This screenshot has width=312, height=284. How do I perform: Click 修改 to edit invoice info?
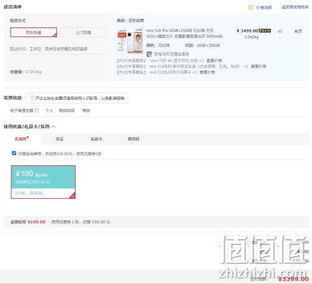(86, 111)
